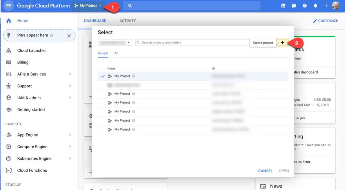Click help icon beside checked My Project
The image size is (345, 190).
[x=134, y=76]
